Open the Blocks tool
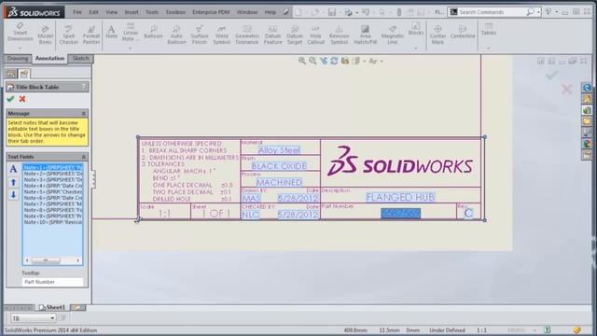This screenshot has height=336, width=597. coord(416,29)
